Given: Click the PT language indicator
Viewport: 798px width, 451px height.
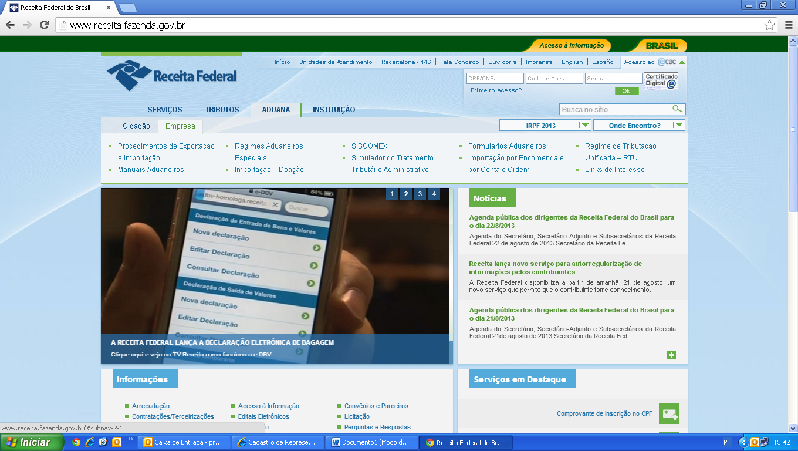Looking at the screenshot, I should [x=727, y=442].
